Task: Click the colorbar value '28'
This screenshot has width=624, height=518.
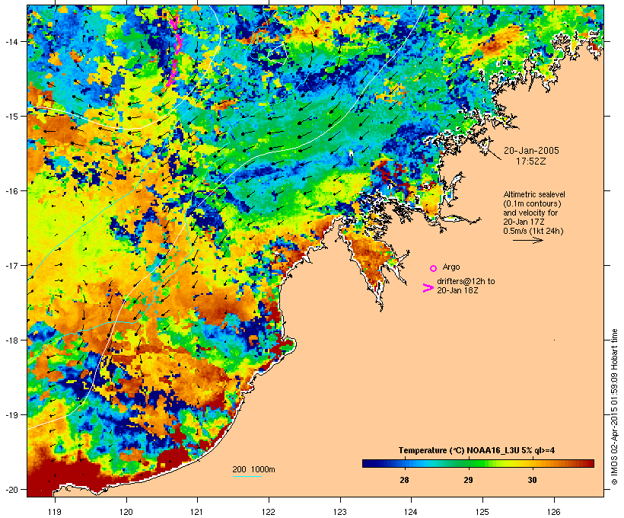Action: tap(404, 480)
